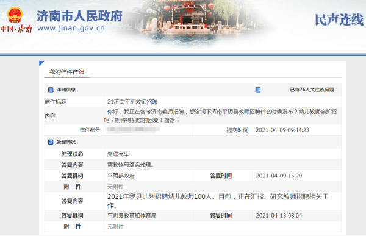Click the letter title 21济南平阴教师招聘
The height and width of the screenshot is (236, 366).
[x=132, y=102]
